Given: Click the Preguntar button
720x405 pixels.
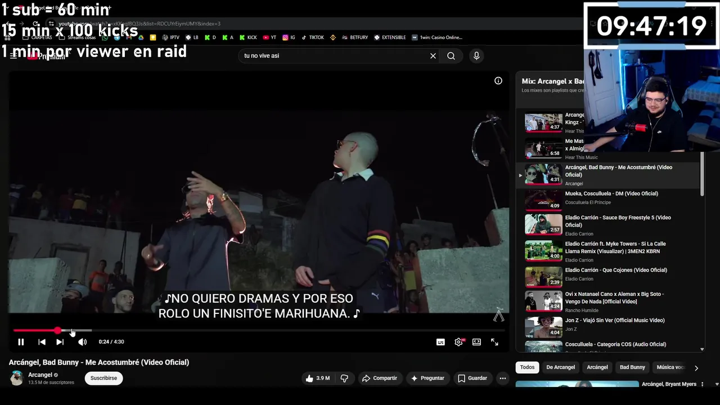Looking at the screenshot, I should tap(427, 378).
